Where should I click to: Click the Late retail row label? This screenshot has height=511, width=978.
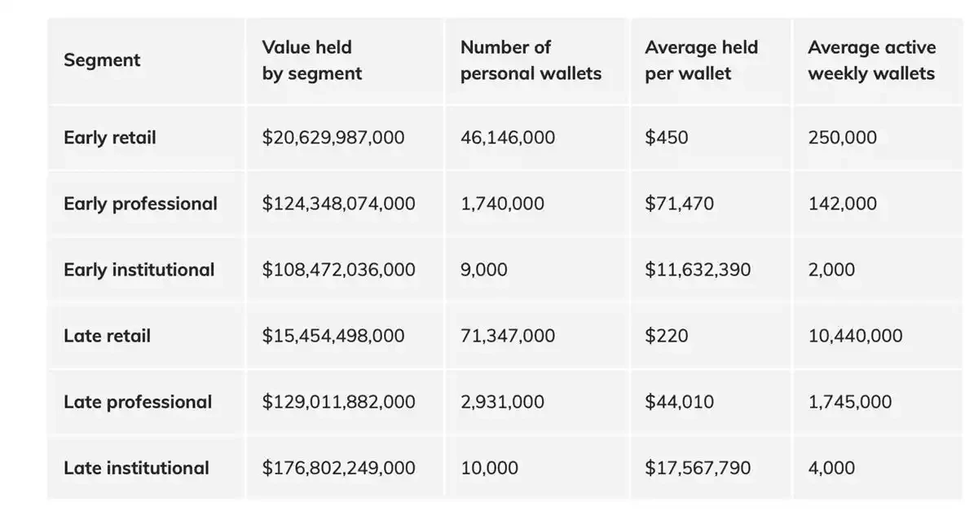(x=107, y=336)
